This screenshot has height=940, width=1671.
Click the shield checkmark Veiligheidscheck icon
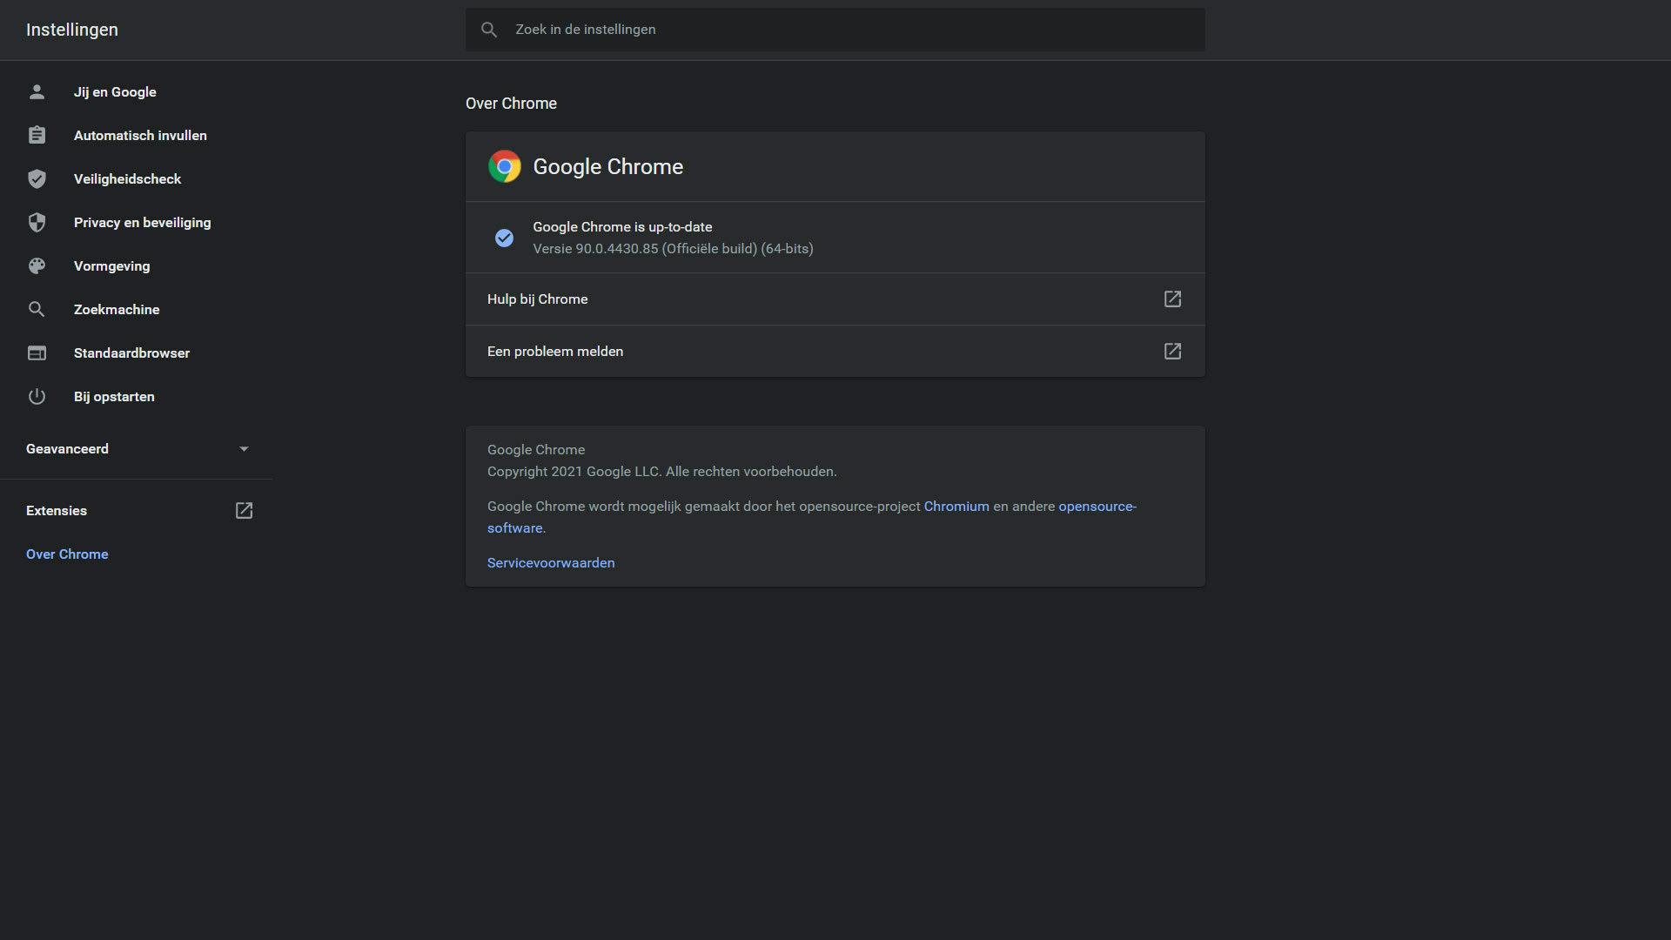point(37,178)
